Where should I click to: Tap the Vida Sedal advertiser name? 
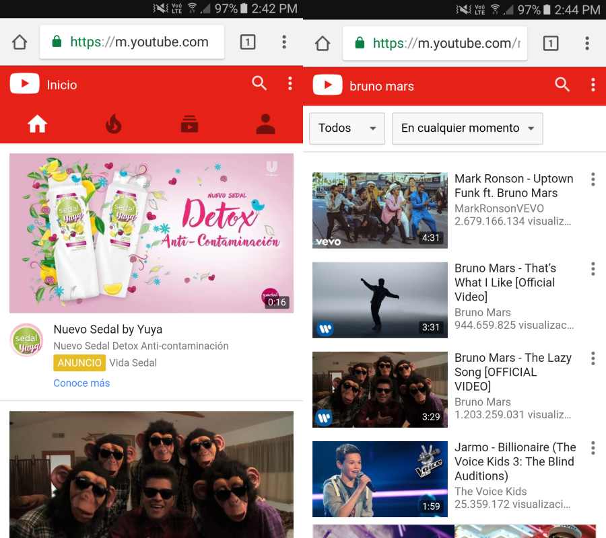[x=133, y=362]
